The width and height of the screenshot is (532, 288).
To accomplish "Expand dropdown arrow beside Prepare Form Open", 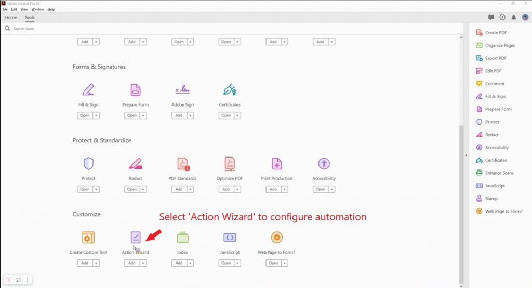I will click(x=143, y=115).
